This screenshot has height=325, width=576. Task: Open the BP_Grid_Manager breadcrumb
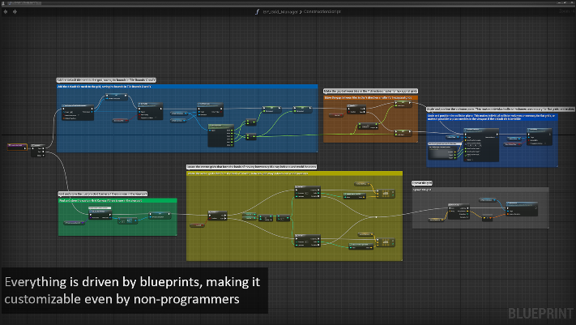click(280, 12)
